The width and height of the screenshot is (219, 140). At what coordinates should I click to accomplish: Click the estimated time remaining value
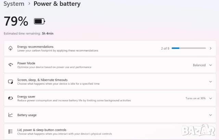click(48, 34)
